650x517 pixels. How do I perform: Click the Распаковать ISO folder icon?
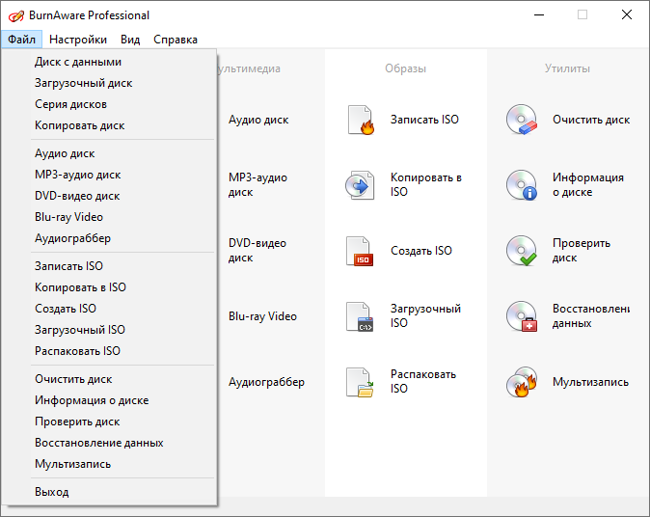pyautogui.click(x=360, y=382)
